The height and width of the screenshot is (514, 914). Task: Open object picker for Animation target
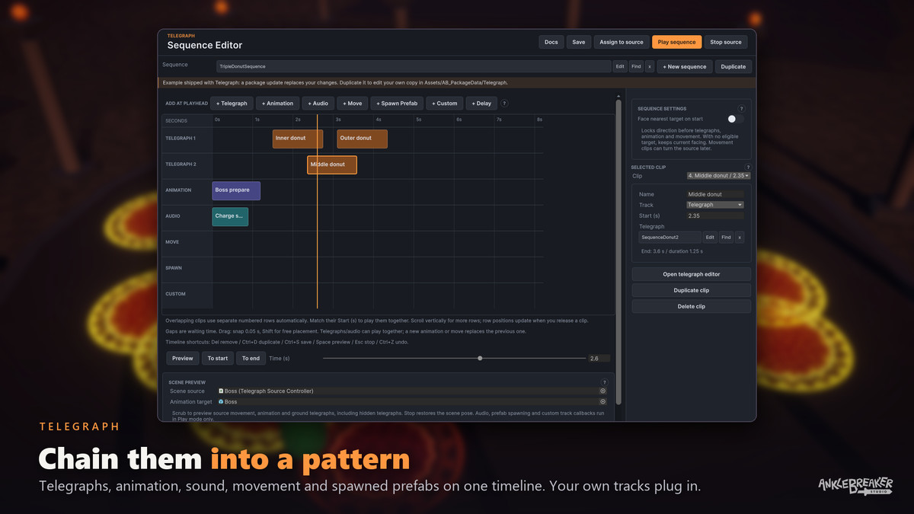tap(602, 402)
